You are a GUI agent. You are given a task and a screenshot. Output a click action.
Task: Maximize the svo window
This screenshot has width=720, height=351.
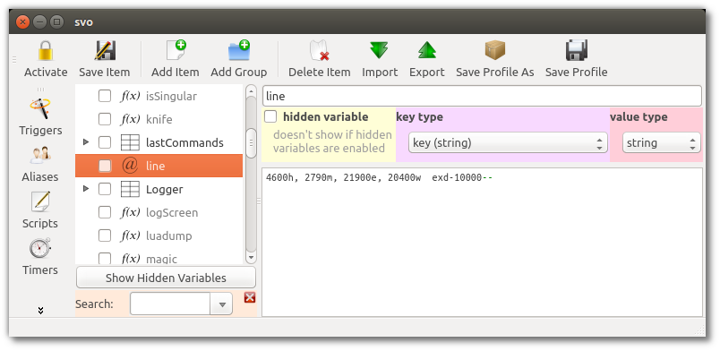(x=56, y=21)
